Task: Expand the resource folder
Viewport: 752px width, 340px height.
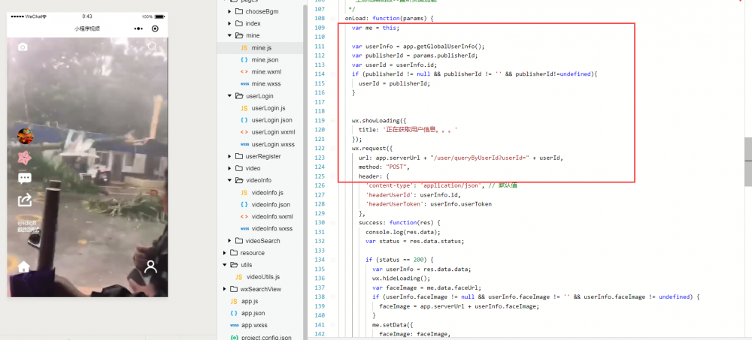Action: click(224, 253)
